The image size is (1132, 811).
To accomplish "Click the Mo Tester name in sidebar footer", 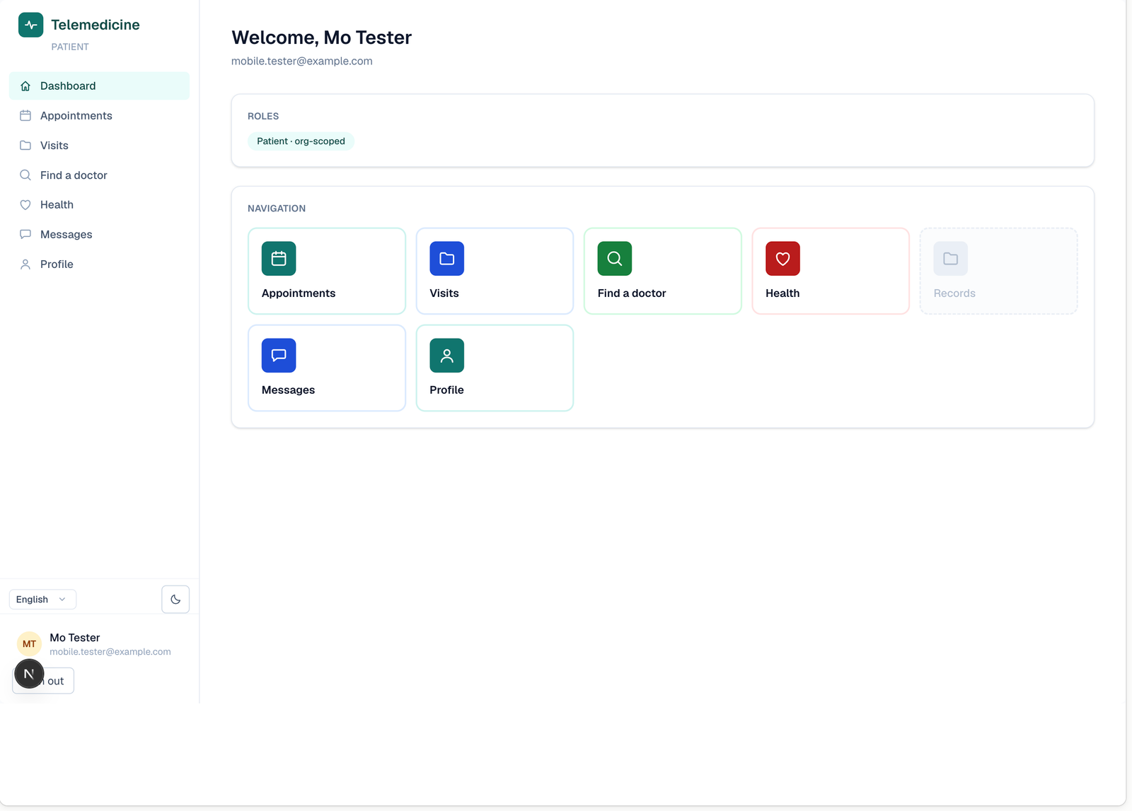I will [x=75, y=638].
